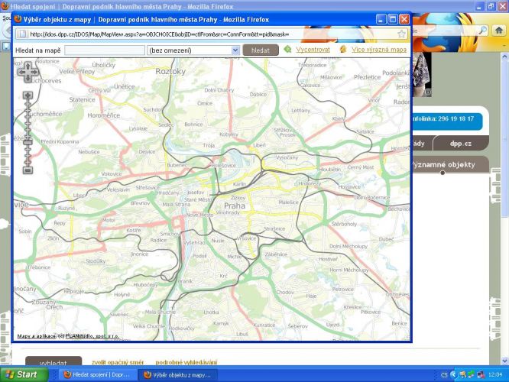Switch to 'Výběr objektu z mapy' taskbar item
509x382 pixels.
coord(178,375)
